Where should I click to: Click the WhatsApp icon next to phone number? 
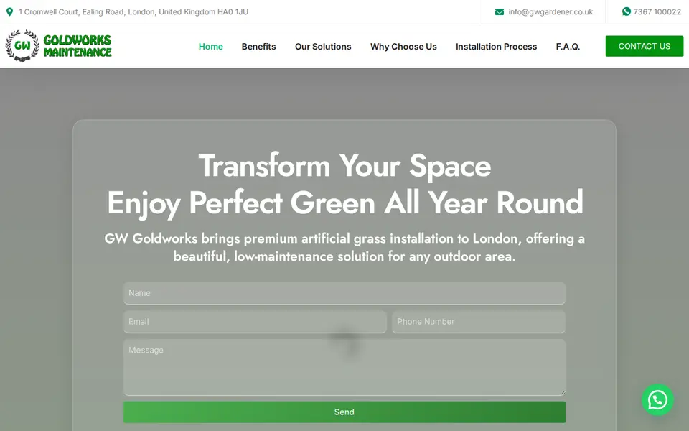[626, 11]
